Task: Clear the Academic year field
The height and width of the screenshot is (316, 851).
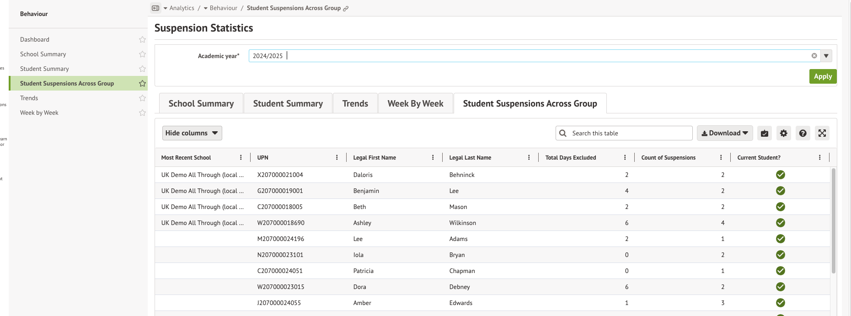Action: pos(814,56)
